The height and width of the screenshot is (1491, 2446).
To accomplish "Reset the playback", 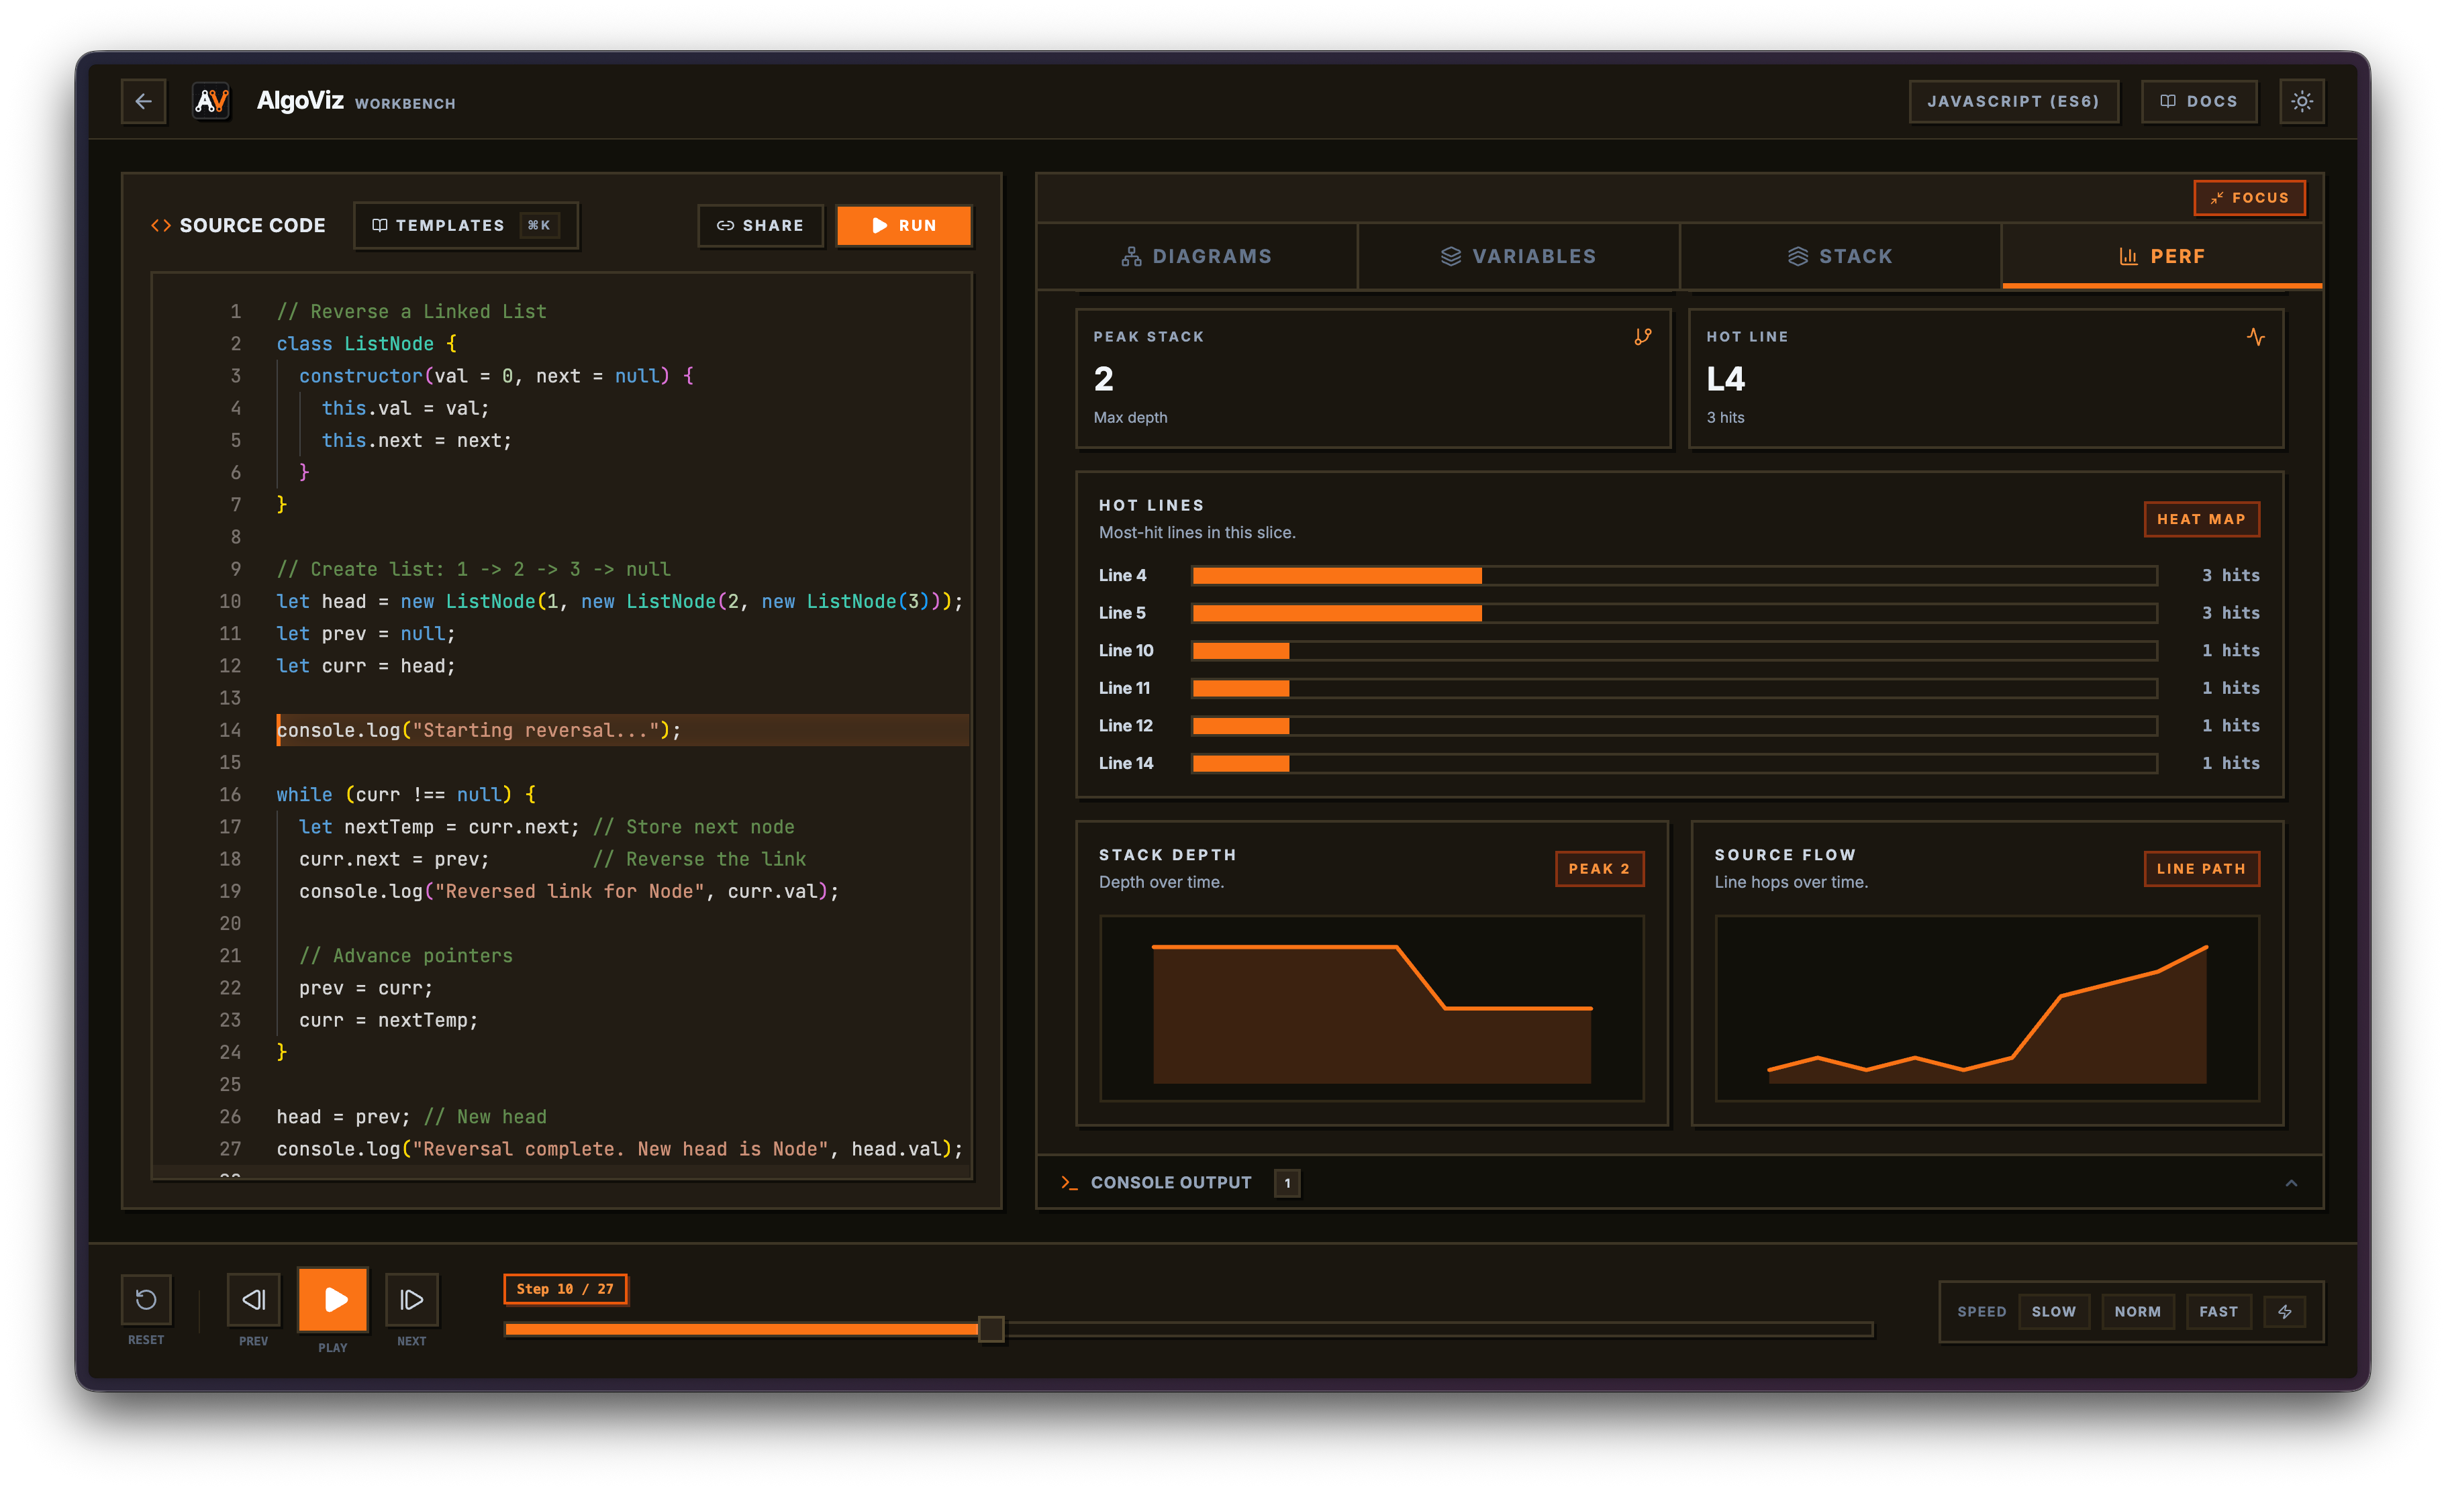I will pos(146,1299).
